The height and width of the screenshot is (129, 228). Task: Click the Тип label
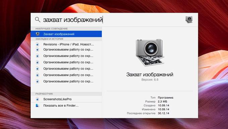[x=153, y=98]
